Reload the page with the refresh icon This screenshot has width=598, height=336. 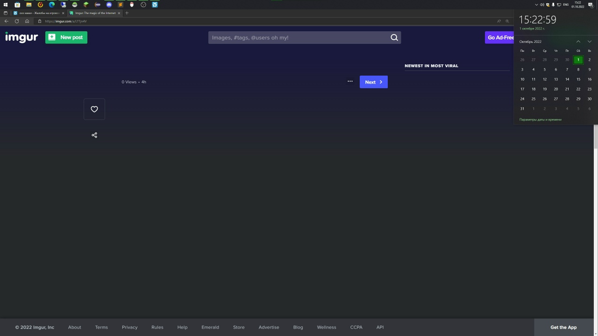pyautogui.click(x=17, y=21)
